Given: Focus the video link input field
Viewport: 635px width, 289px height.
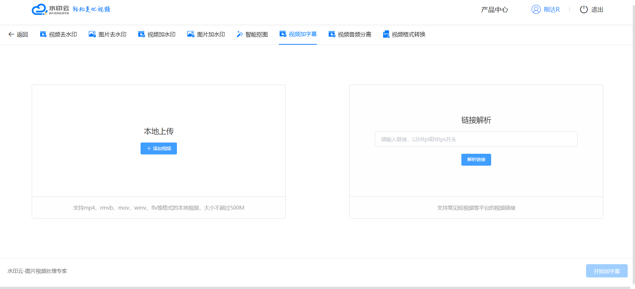Looking at the screenshot, I should pyautogui.click(x=476, y=139).
